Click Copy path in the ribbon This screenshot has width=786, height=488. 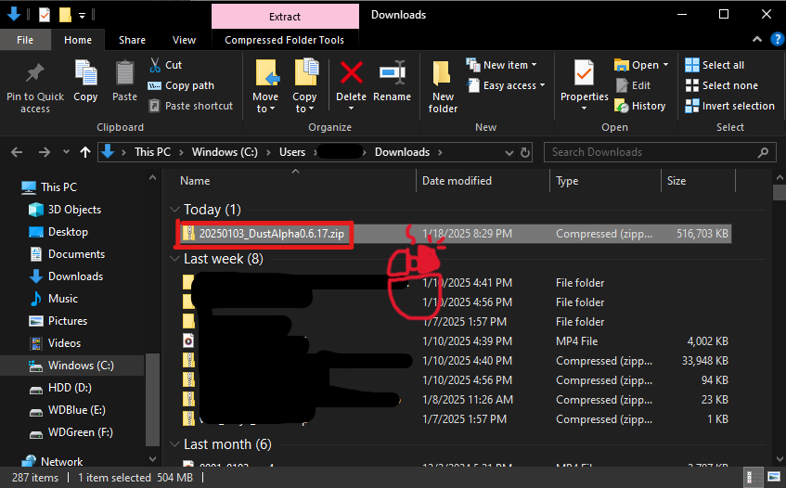tap(181, 85)
